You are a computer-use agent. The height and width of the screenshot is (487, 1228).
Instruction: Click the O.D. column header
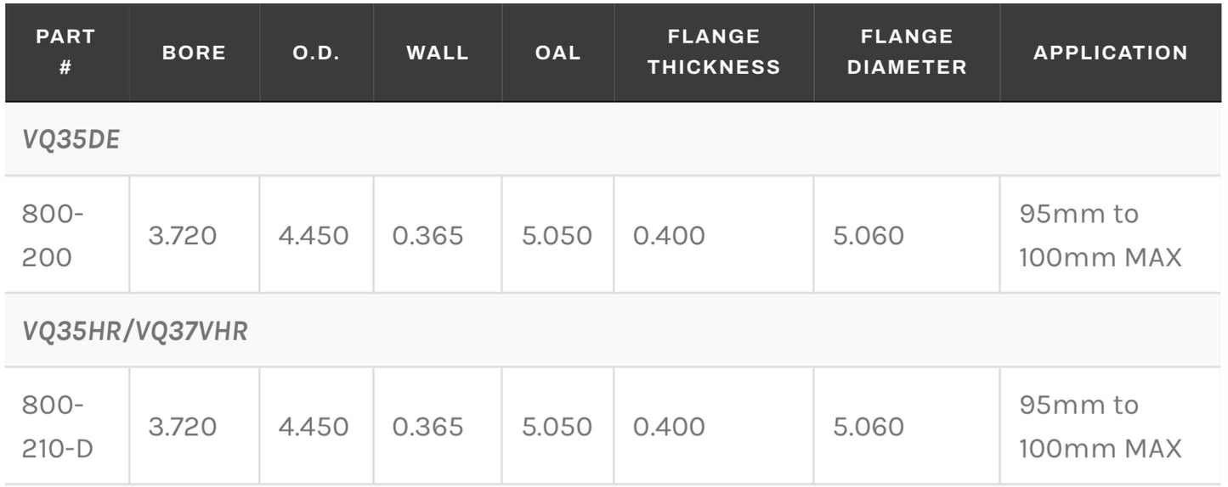point(315,53)
